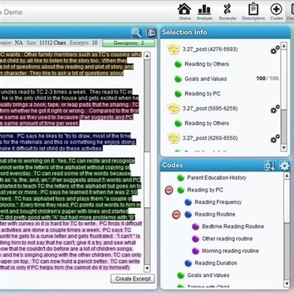Click purple dot of Morning reading routine
This screenshot has width=294, height=294.
click(x=195, y=251)
